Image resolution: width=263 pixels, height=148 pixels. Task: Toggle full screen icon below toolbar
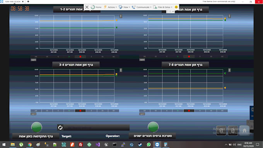[170, 12]
